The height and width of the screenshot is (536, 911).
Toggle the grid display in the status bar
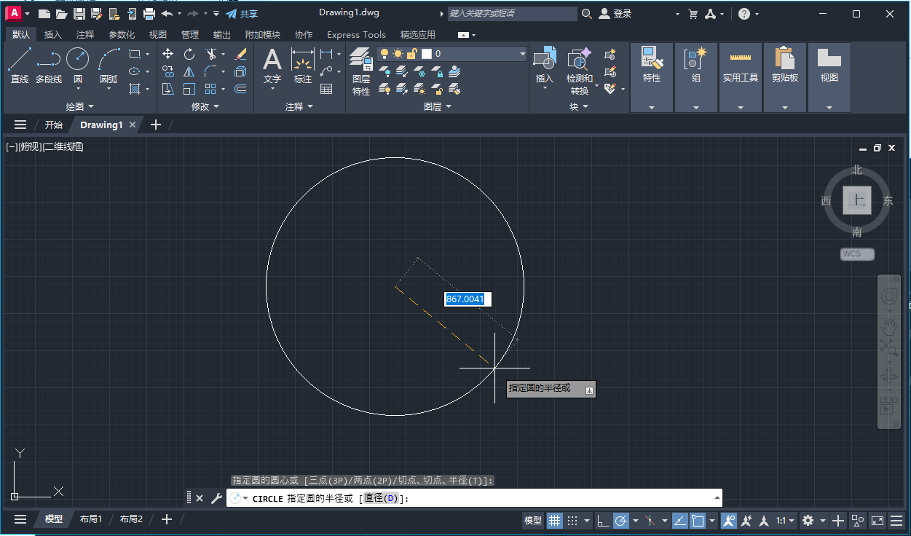click(x=556, y=520)
